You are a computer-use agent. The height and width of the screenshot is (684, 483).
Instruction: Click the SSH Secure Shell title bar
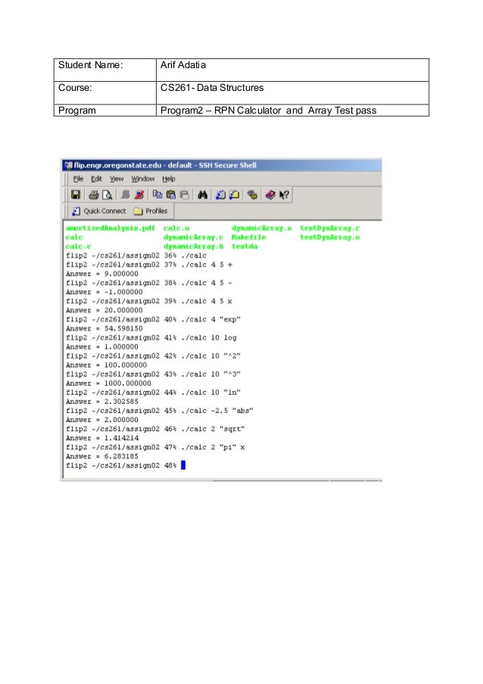222,165
